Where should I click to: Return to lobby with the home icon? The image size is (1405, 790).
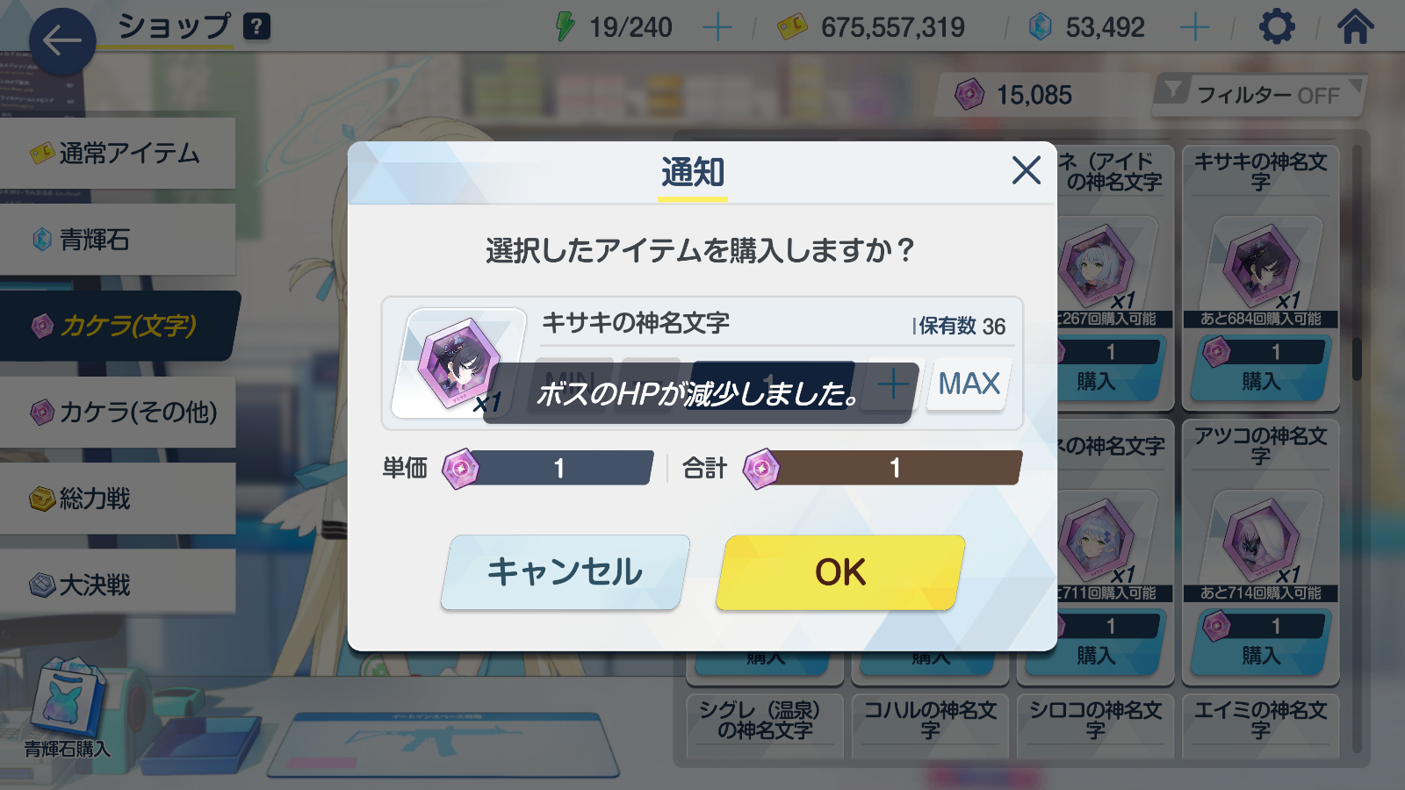(1355, 26)
